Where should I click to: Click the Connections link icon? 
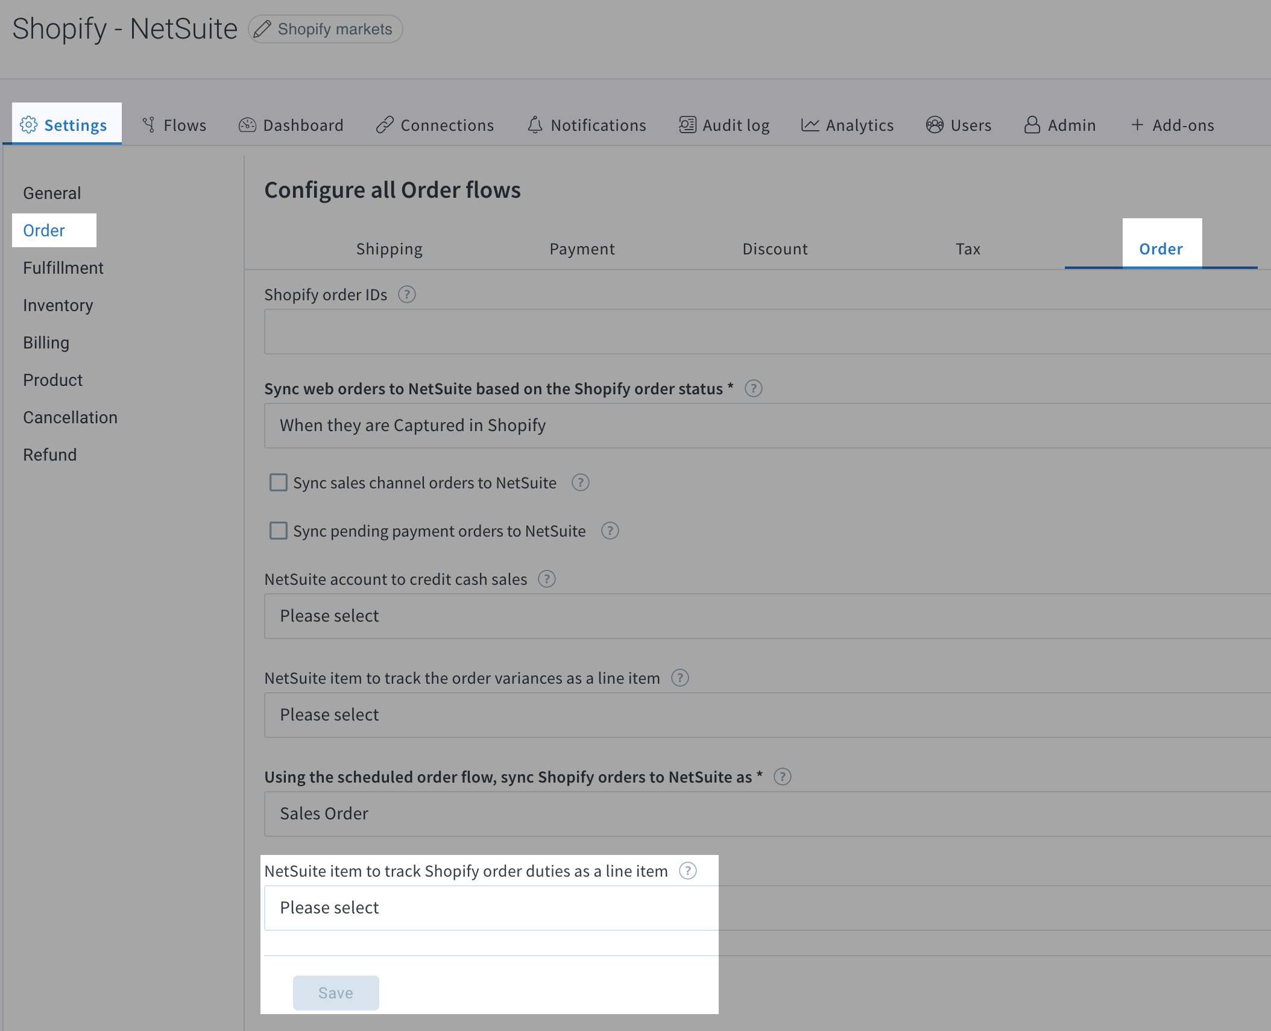(385, 125)
